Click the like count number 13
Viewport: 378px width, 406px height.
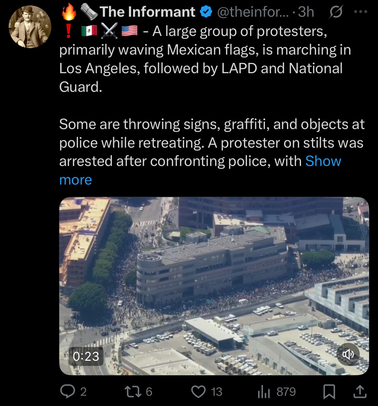tap(217, 392)
